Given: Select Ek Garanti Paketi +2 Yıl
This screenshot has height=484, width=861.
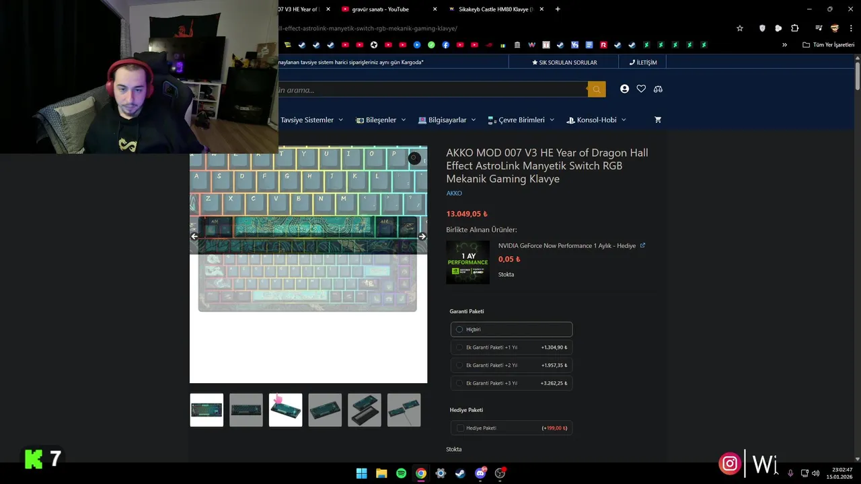Looking at the screenshot, I should pos(511,365).
